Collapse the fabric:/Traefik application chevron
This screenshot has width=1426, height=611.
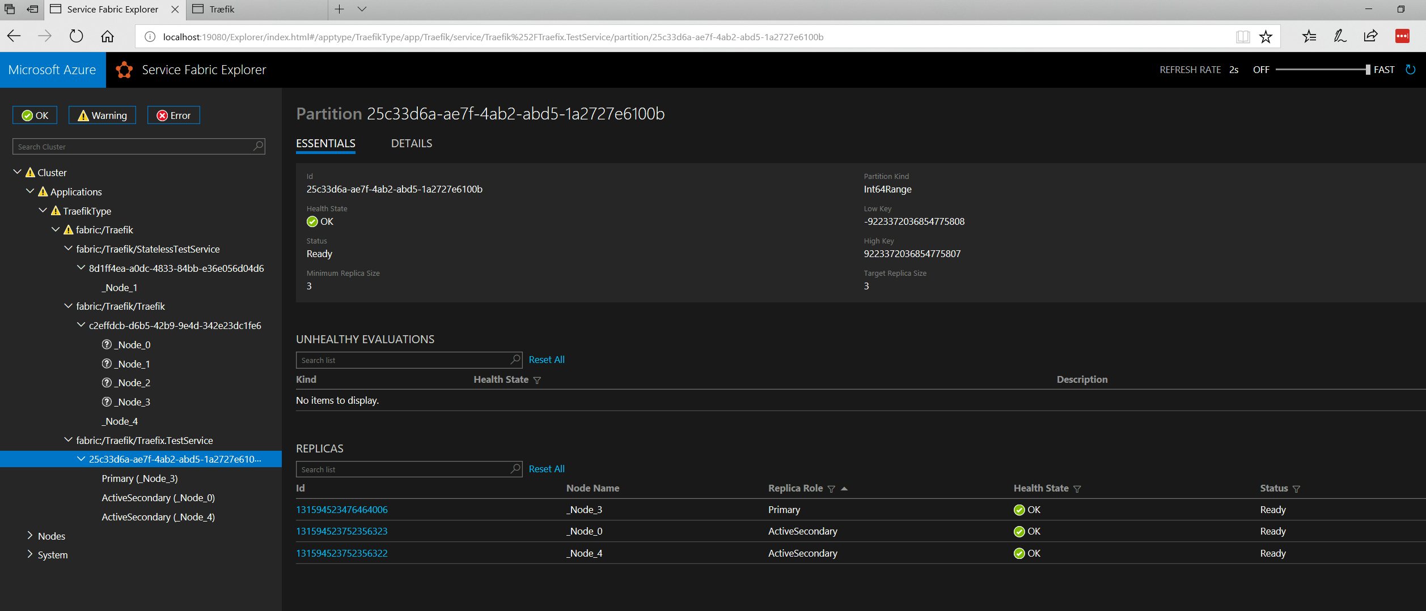pos(56,229)
